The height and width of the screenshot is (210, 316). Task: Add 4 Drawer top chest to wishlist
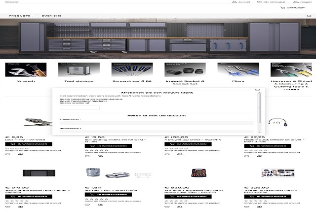[x=167, y=154]
